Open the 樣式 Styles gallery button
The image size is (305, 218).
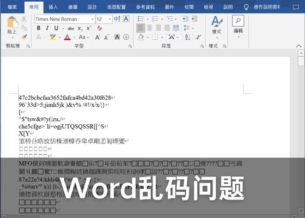217,27
